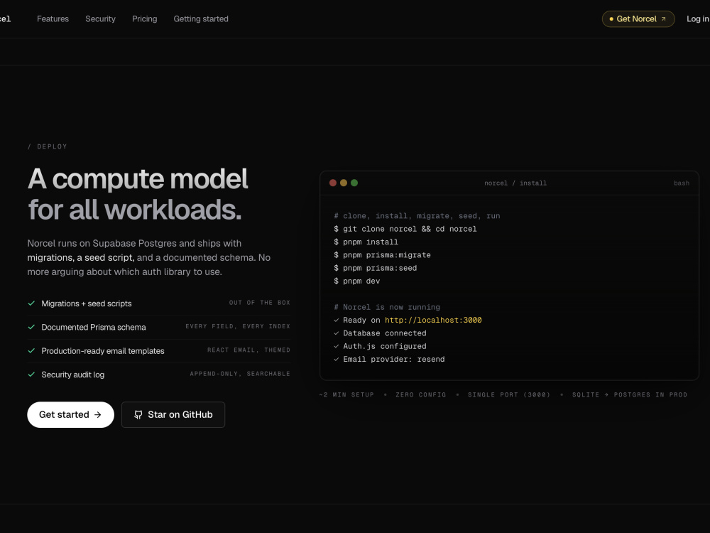The image size is (710, 533).
Task: Click the git clone norcel command line
Action: 405,229
